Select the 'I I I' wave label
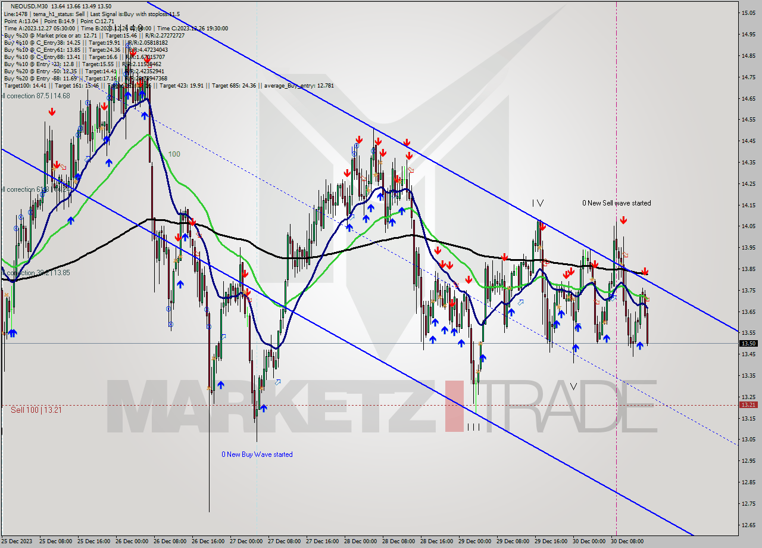Screen dimensions: 762x548 pos(473,427)
